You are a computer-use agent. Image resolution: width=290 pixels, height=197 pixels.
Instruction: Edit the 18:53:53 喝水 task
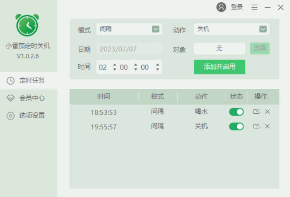(256, 112)
